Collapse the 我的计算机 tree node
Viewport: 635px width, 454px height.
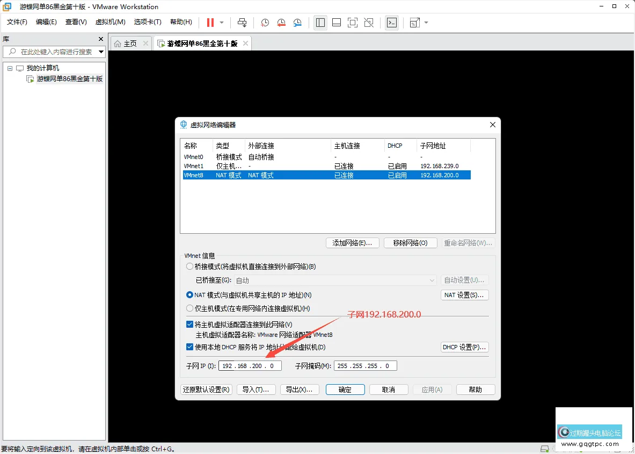[9, 67]
